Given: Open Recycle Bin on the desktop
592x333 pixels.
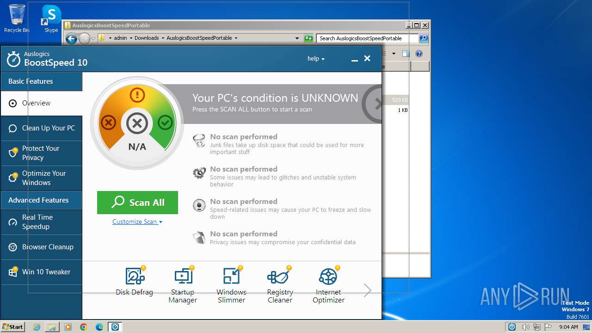Looking at the screenshot, I should point(17,18).
